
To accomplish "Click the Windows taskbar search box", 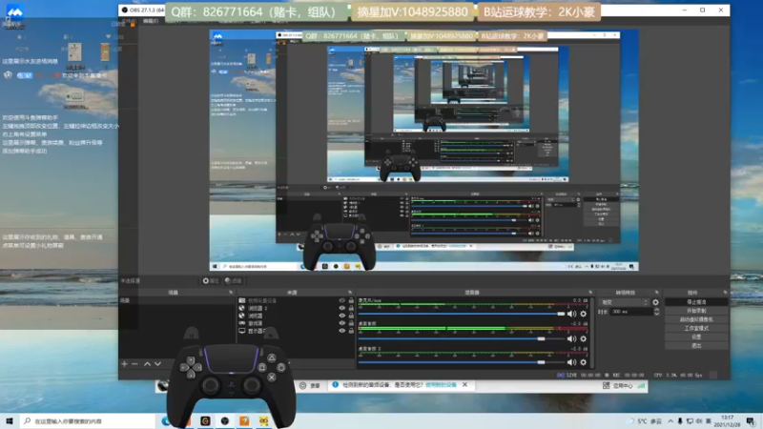I will click(88, 420).
